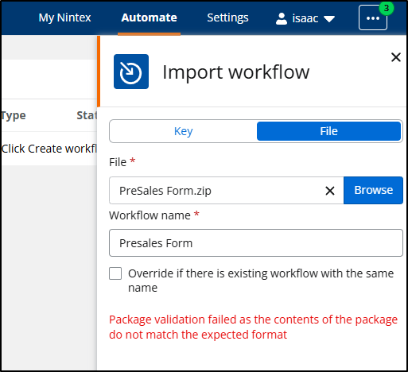The width and height of the screenshot is (408, 372).
Task: Click the user profile icon beside isaac
Action: click(x=282, y=18)
